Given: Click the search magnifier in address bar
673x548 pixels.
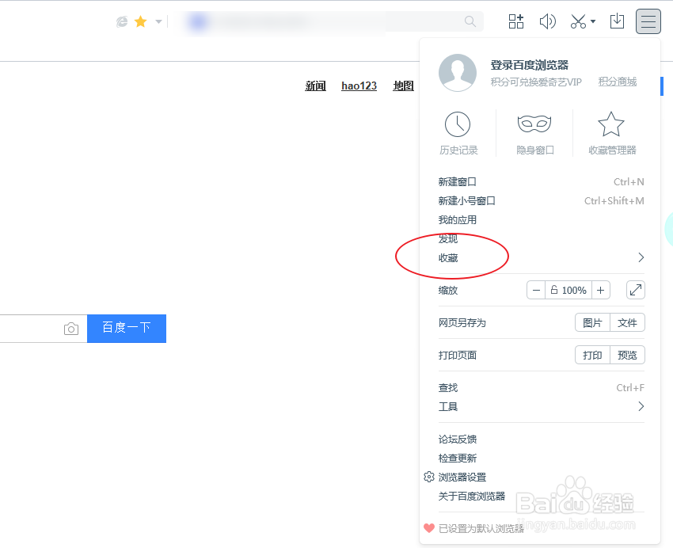Looking at the screenshot, I should coord(470,21).
